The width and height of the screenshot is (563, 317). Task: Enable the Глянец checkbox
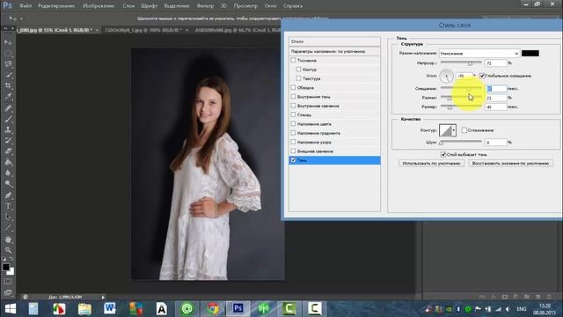coord(293,114)
